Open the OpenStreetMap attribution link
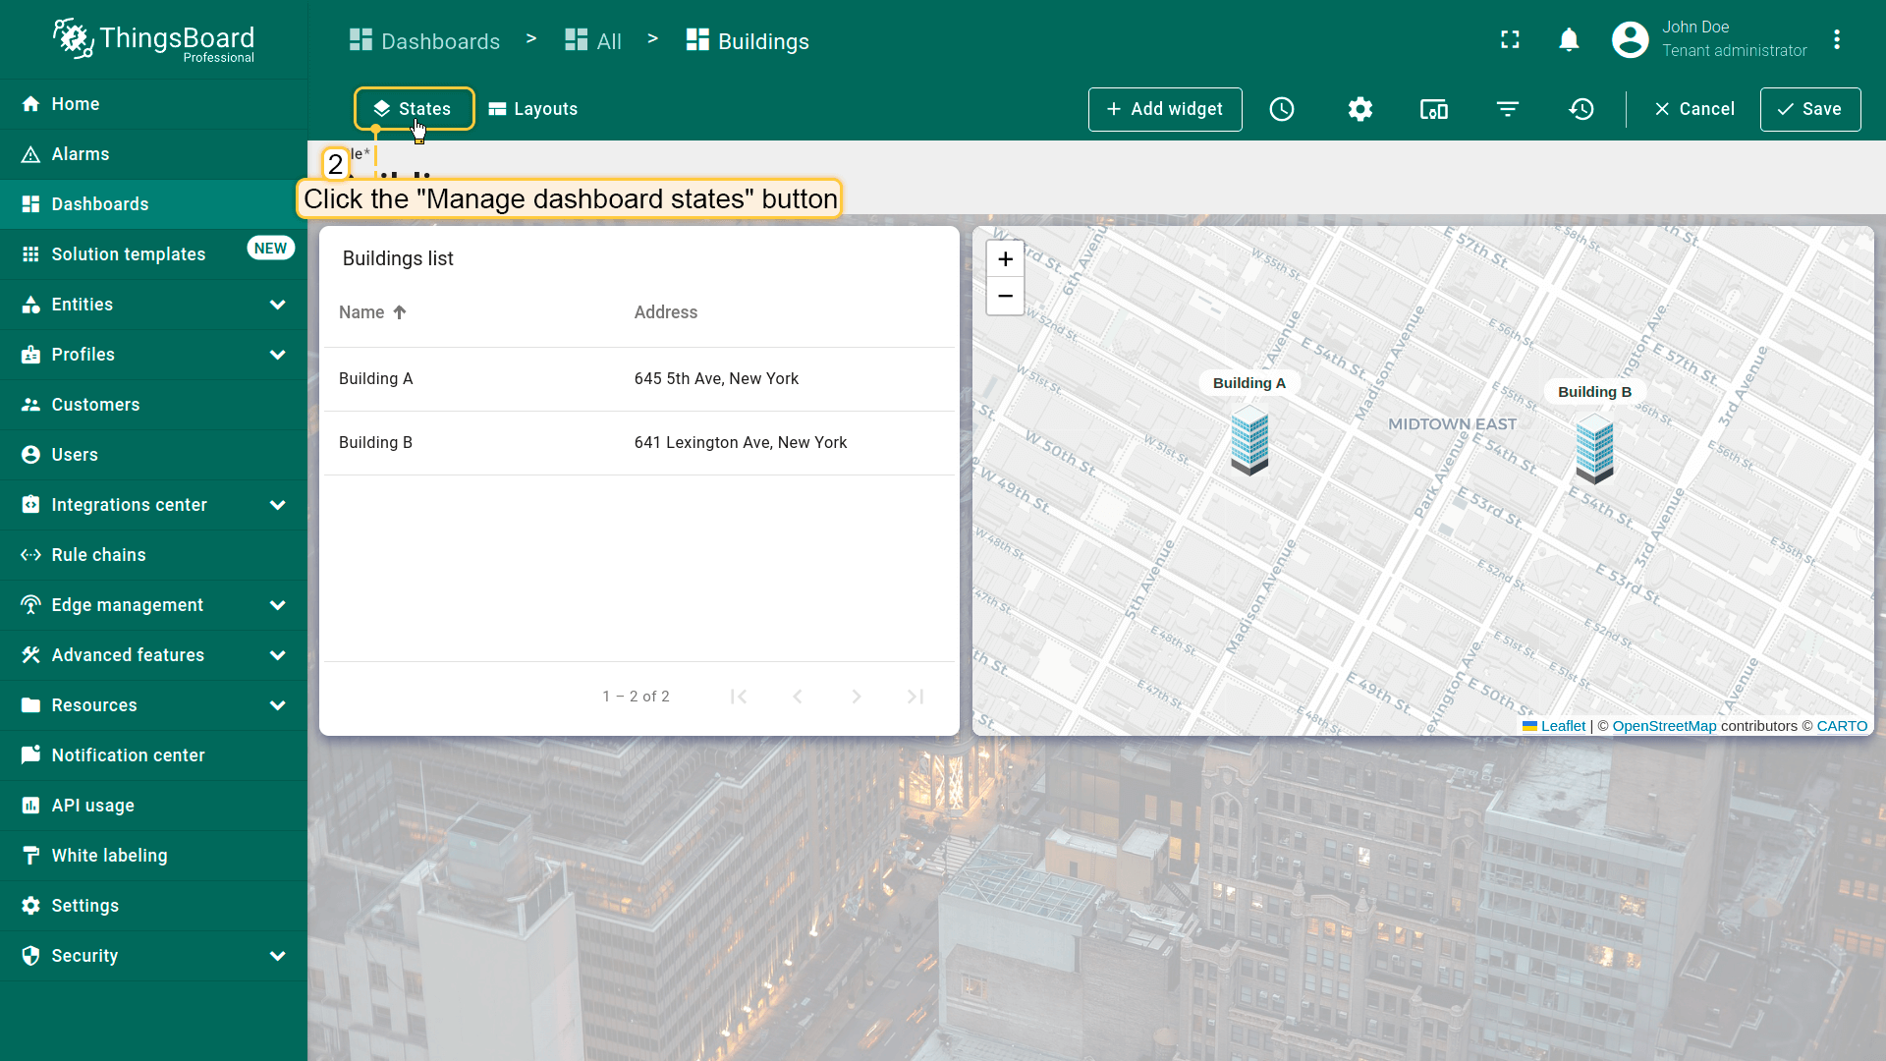1886x1061 pixels. click(x=1664, y=726)
